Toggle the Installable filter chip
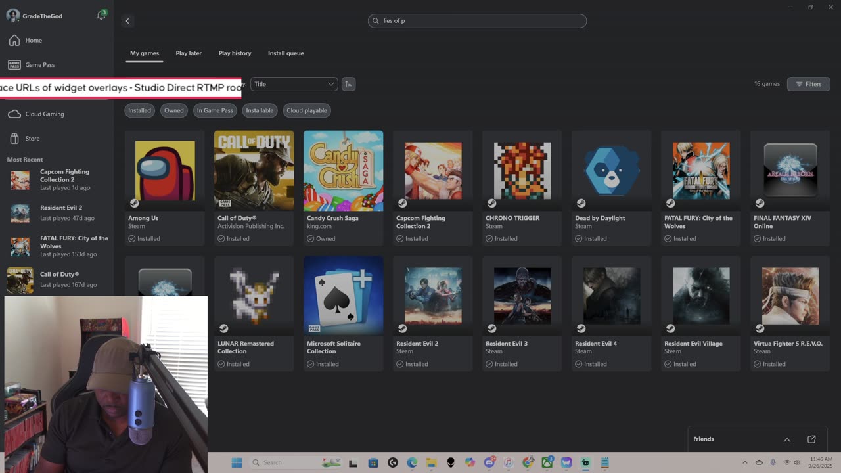Image resolution: width=841 pixels, height=473 pixels. click(x=260, y=110)
